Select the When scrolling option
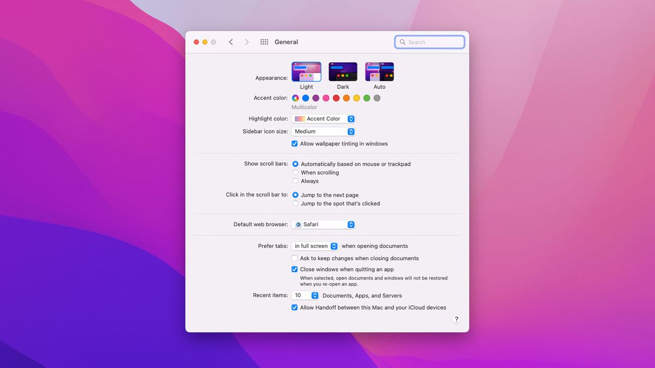This screenshot has height=368, width=655. (x=295, y=172)
